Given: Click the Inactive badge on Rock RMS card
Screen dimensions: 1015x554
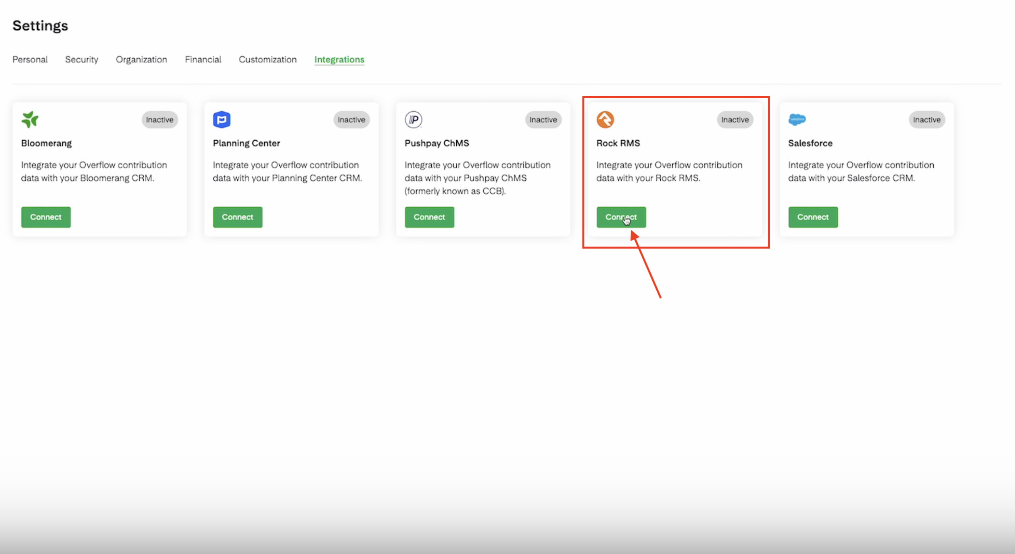Looking at the screenshot, I should [x=735, y=120].
